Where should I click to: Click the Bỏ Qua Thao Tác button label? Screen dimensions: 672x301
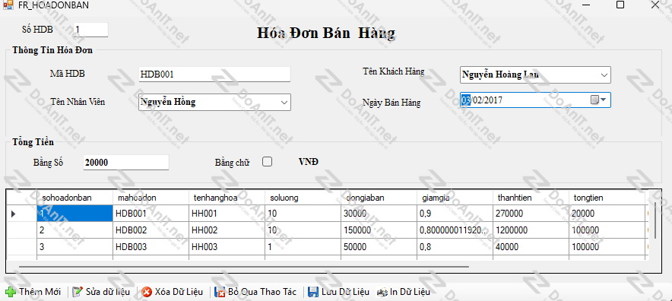coord(262,292)
